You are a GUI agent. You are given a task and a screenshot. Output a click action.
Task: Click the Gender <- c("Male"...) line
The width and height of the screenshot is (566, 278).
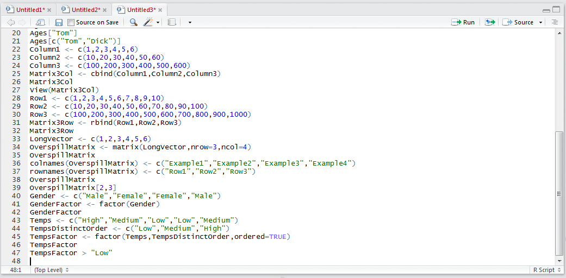click(x=125, y=196)
